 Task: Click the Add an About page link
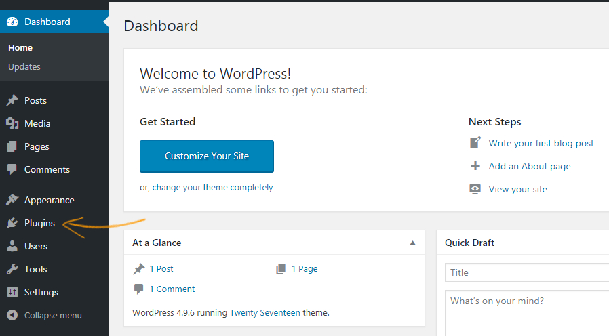point(529,166)
